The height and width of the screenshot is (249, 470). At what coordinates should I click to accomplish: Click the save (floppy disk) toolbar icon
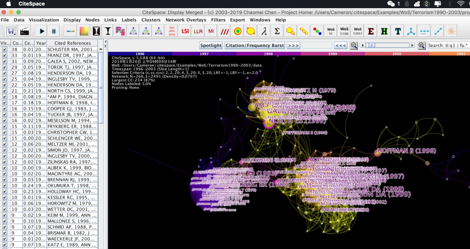click(11, 31)
